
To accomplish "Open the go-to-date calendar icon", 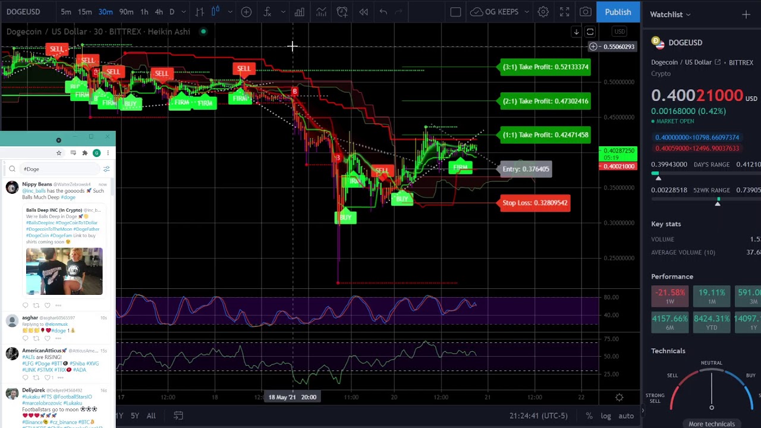I will tap(178, 416).
